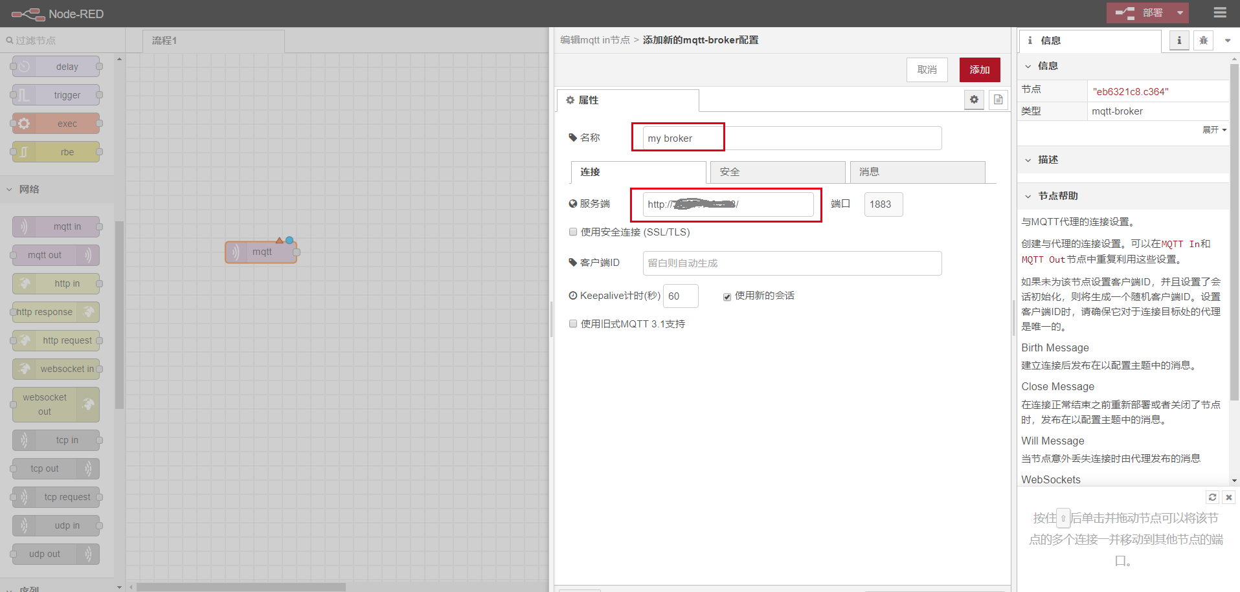Select the mqtt in palette node

pos(56,226)
